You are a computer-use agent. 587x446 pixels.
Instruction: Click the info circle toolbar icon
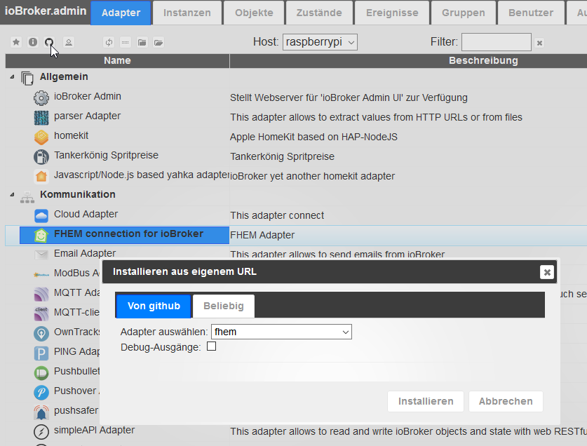(33, 42)
